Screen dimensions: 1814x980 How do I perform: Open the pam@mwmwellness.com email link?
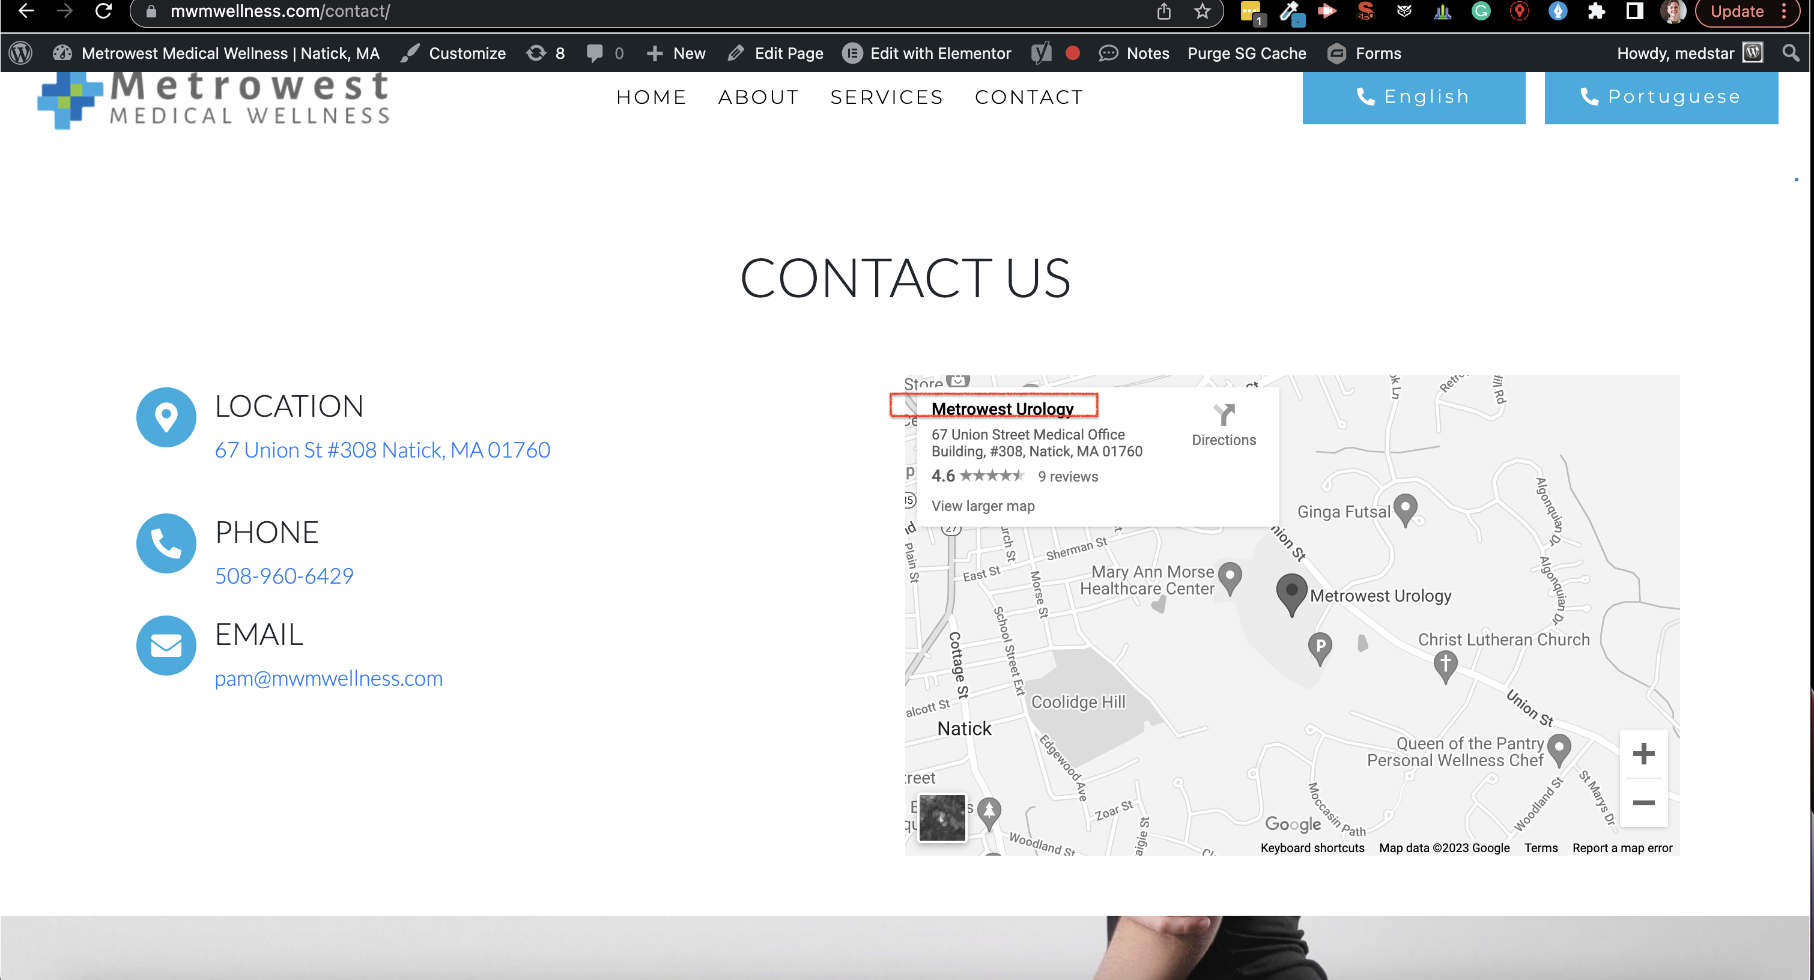(329, 678)
